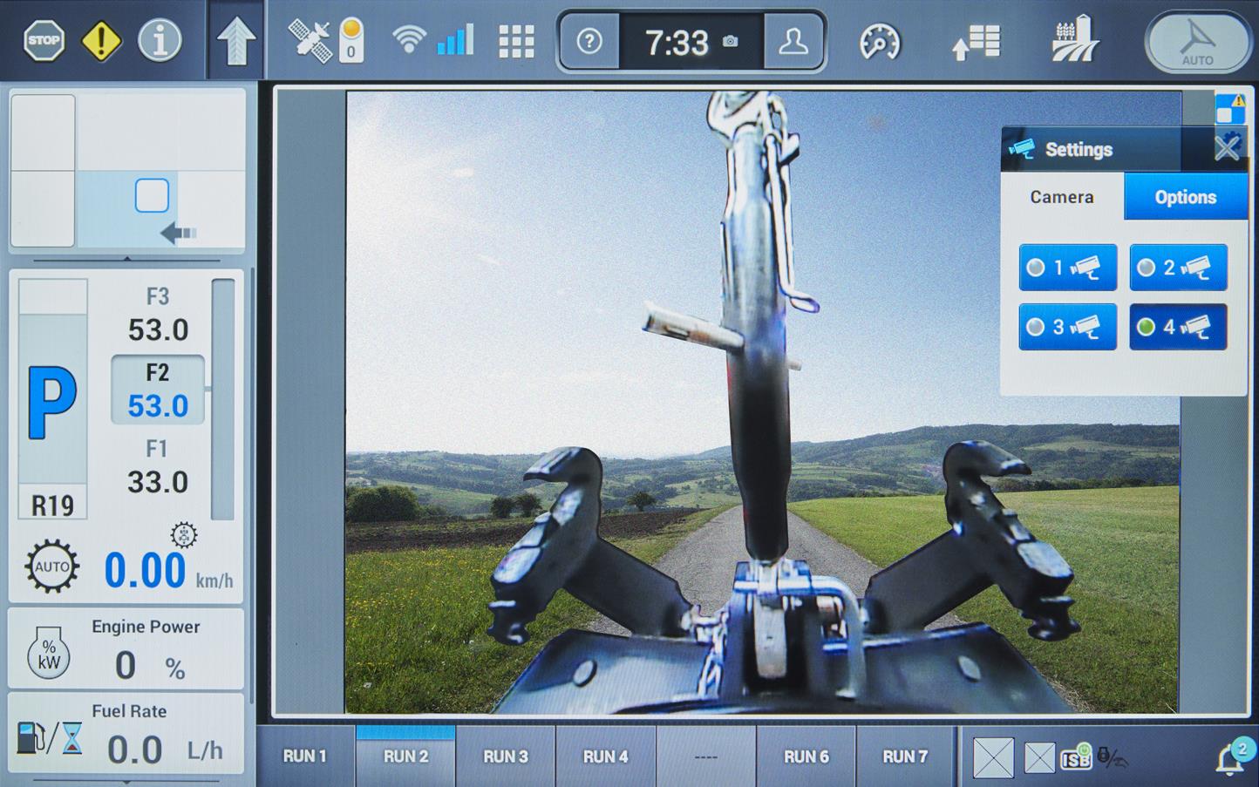Open the notifications bell with 2 badge

point(1235,756)
